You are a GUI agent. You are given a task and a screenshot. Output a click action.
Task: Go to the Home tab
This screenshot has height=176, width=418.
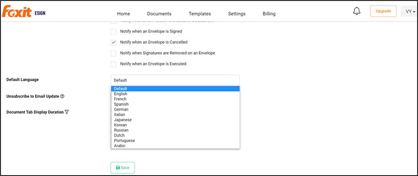click(124, 14)
